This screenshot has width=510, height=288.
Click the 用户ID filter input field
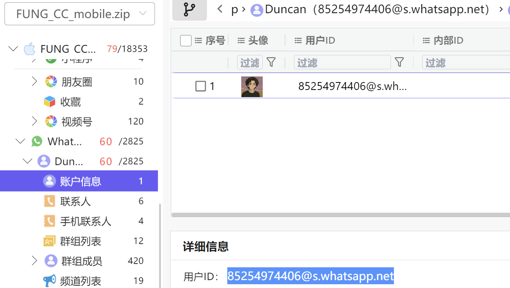[x=342, y=62]
